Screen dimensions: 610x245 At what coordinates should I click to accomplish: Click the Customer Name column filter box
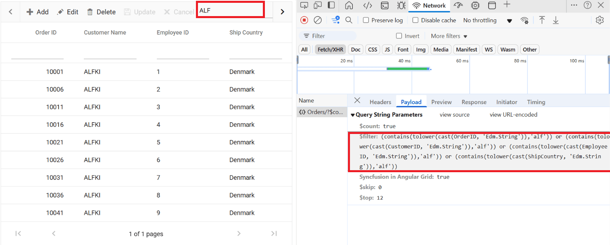click(110, 53)
